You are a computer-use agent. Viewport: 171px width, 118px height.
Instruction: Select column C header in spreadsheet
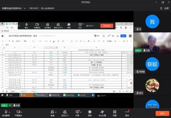[51, 48]
